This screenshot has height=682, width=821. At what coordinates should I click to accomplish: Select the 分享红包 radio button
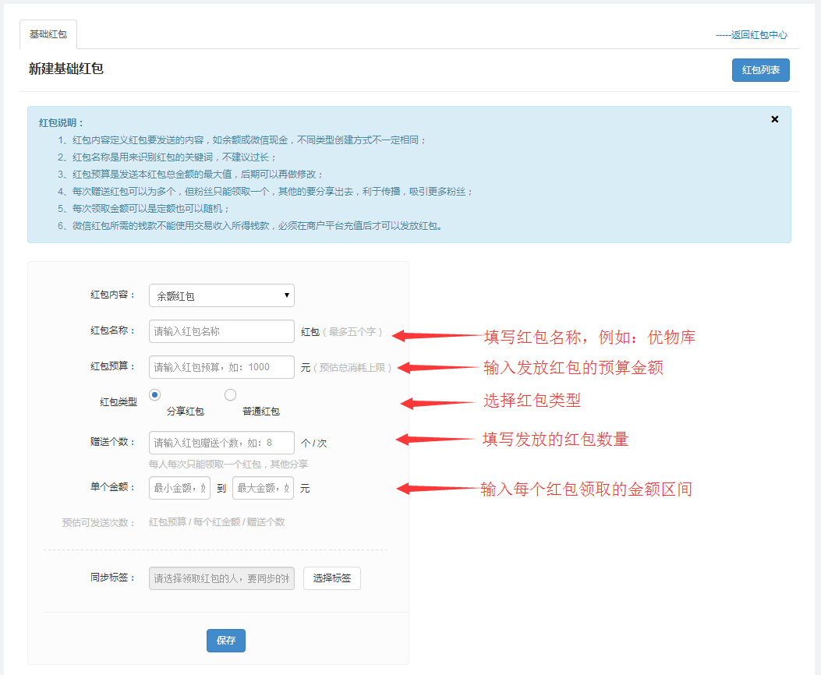[x=154, y=395]
